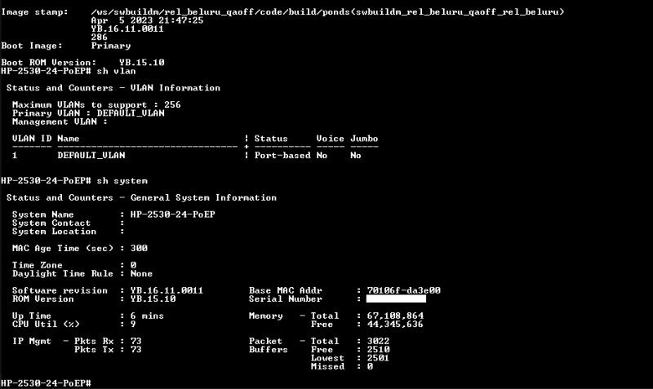
Task: Select the date 'Apr 5 2023 21:47:25'
Action: pos(147,20)
